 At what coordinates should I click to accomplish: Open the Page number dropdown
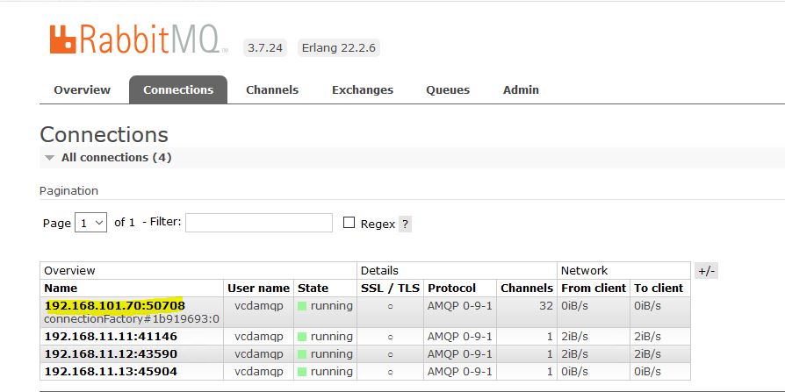(91, 223)
